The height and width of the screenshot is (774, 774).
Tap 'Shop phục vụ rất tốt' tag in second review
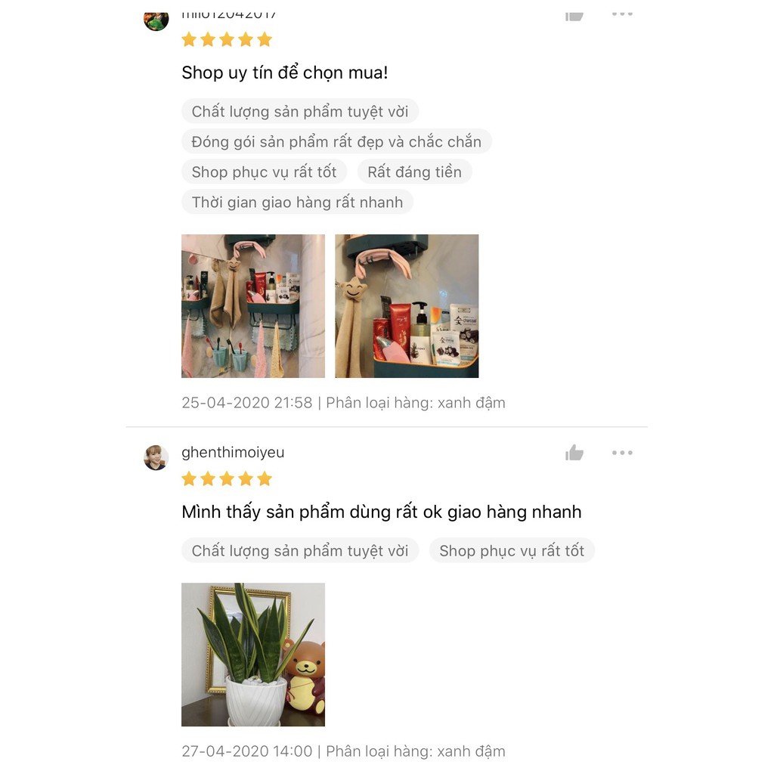coord(512,550)
